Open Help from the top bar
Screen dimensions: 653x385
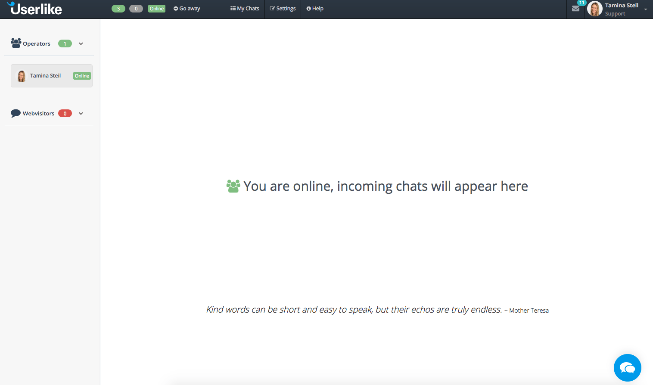[x=315, y=8]
